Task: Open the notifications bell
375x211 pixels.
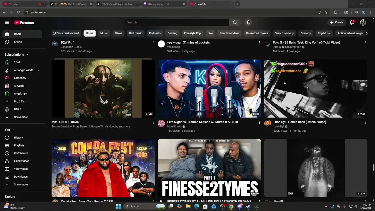Action: 352,23
